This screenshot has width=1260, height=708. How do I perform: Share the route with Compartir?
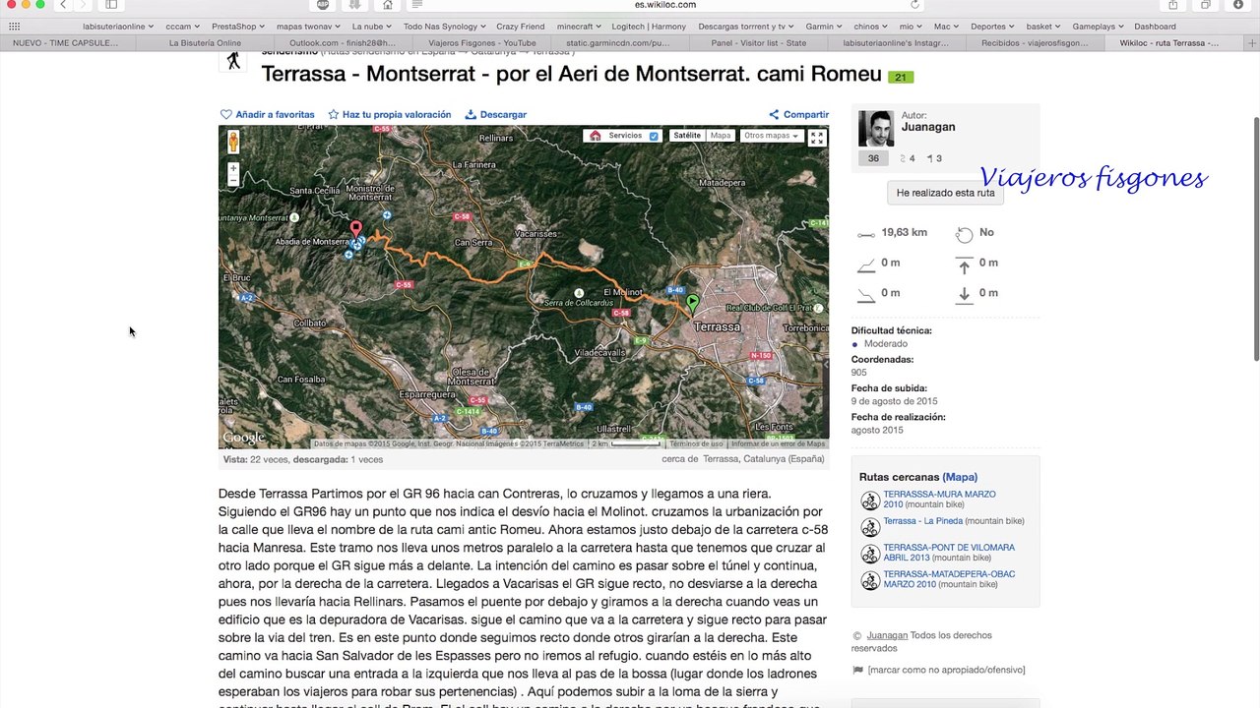799,114
